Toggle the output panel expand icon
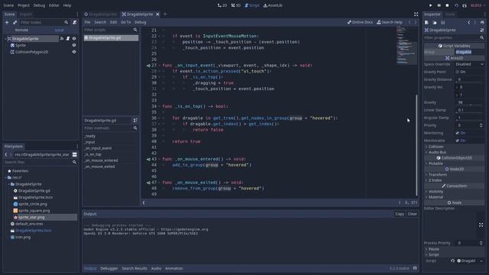 coord(415,268)
